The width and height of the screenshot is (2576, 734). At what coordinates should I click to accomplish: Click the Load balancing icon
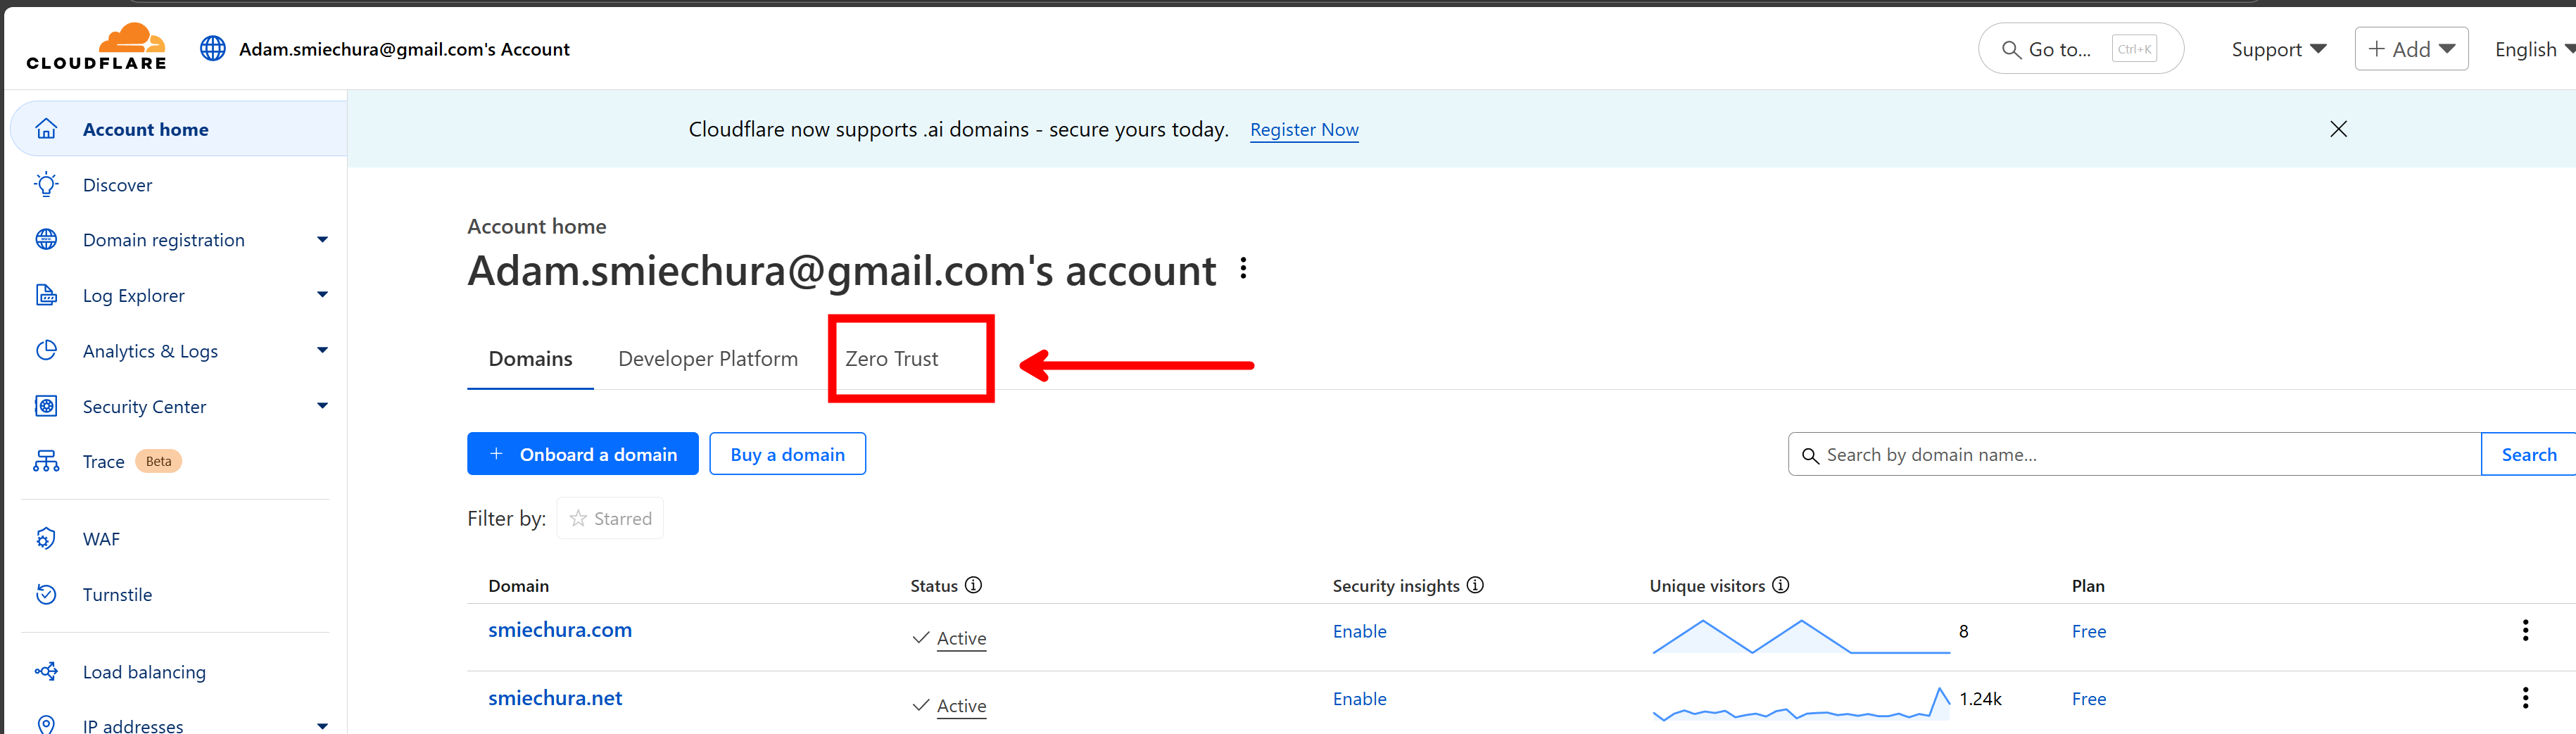(46, 671)
